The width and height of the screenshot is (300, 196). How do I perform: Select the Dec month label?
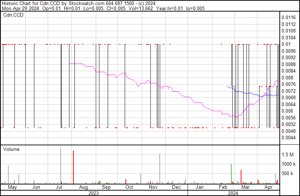coord(176,187)
